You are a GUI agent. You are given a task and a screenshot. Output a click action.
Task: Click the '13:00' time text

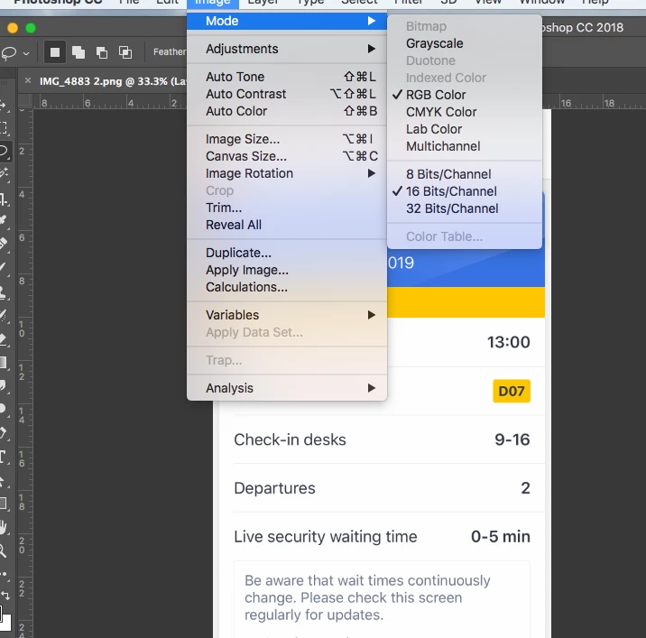[508, 342]
